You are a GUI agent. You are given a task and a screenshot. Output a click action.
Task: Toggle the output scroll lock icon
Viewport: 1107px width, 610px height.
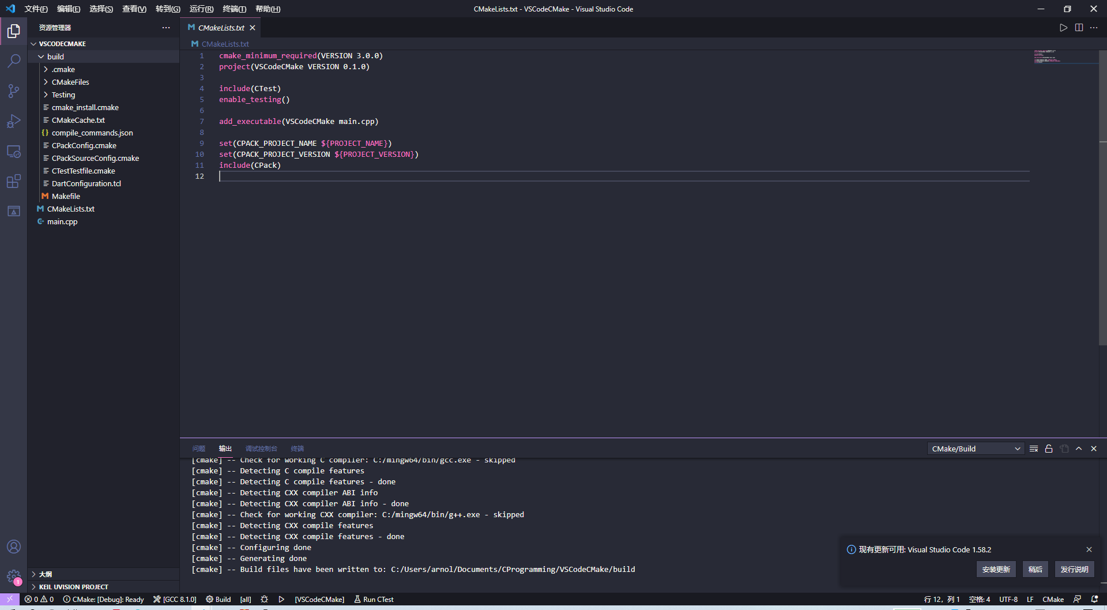click(1049, 449)
